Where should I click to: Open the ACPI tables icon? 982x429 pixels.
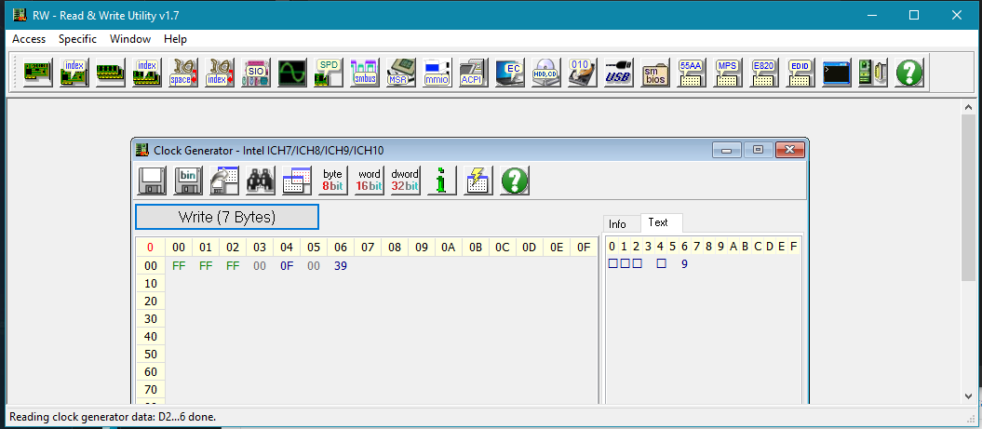pyautogui.click(x=474, y=73)
